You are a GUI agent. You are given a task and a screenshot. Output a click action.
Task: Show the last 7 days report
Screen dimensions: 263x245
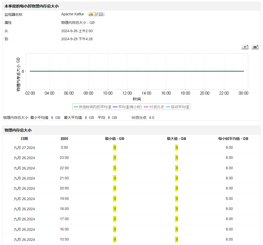[x=245, y=47]
